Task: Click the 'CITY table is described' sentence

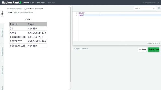Action: (x=20, y=12)
